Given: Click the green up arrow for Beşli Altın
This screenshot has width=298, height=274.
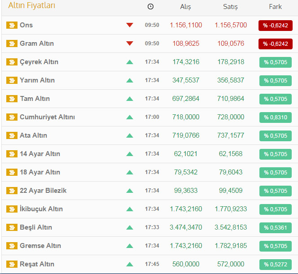Looking at the screenshot, I should [x=130, y=227].
